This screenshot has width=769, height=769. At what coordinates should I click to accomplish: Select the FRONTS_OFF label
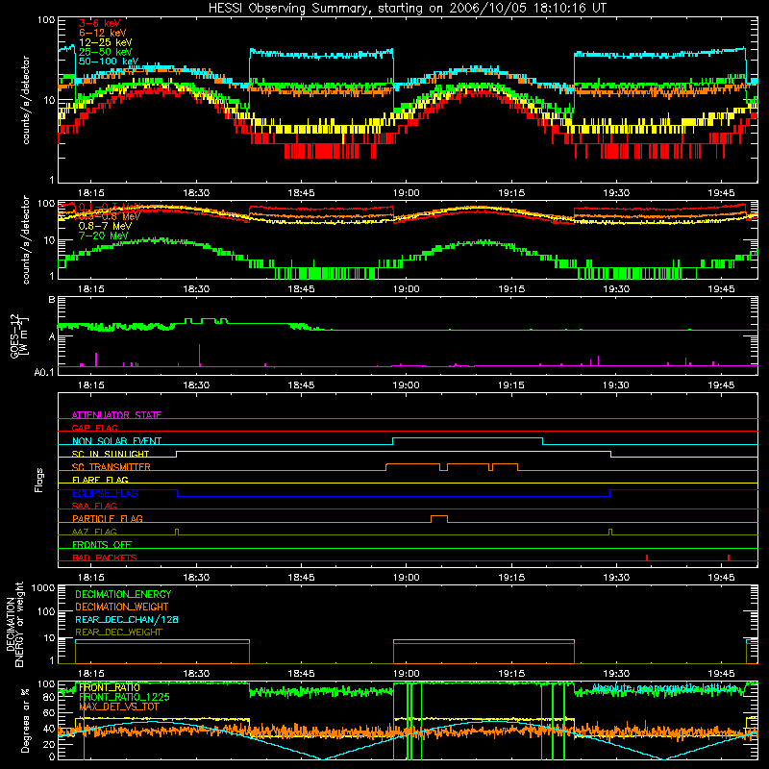pos(102,545)
